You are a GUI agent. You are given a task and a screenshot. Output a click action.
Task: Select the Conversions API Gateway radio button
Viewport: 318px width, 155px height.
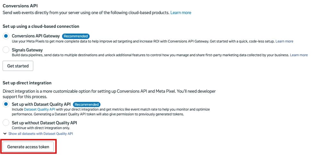(x=6, y=36)
